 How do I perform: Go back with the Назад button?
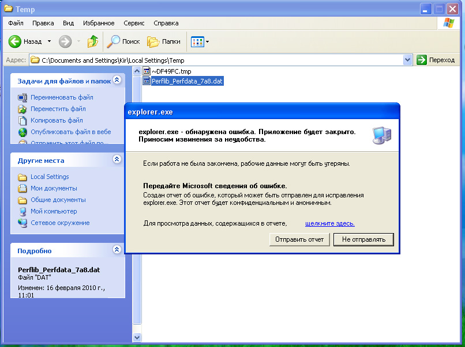[25, 41]
